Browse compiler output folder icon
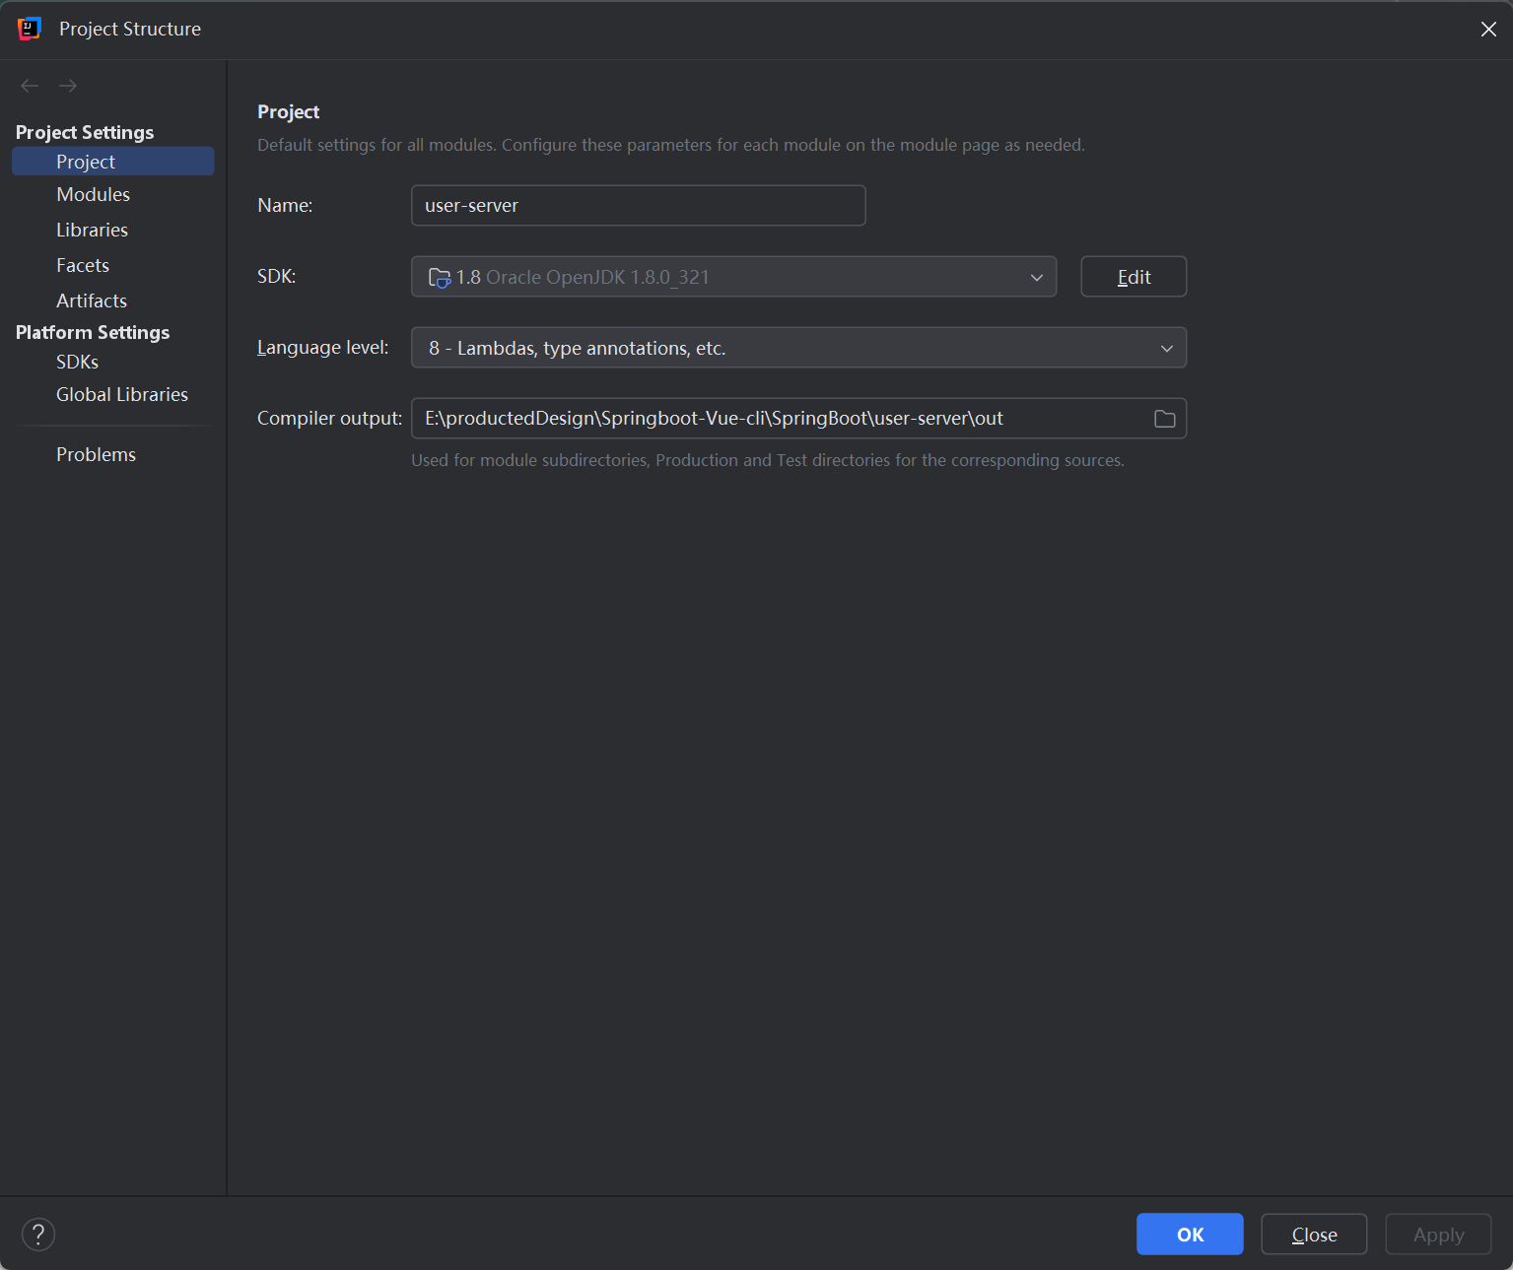 click(x=1164, y=419)
